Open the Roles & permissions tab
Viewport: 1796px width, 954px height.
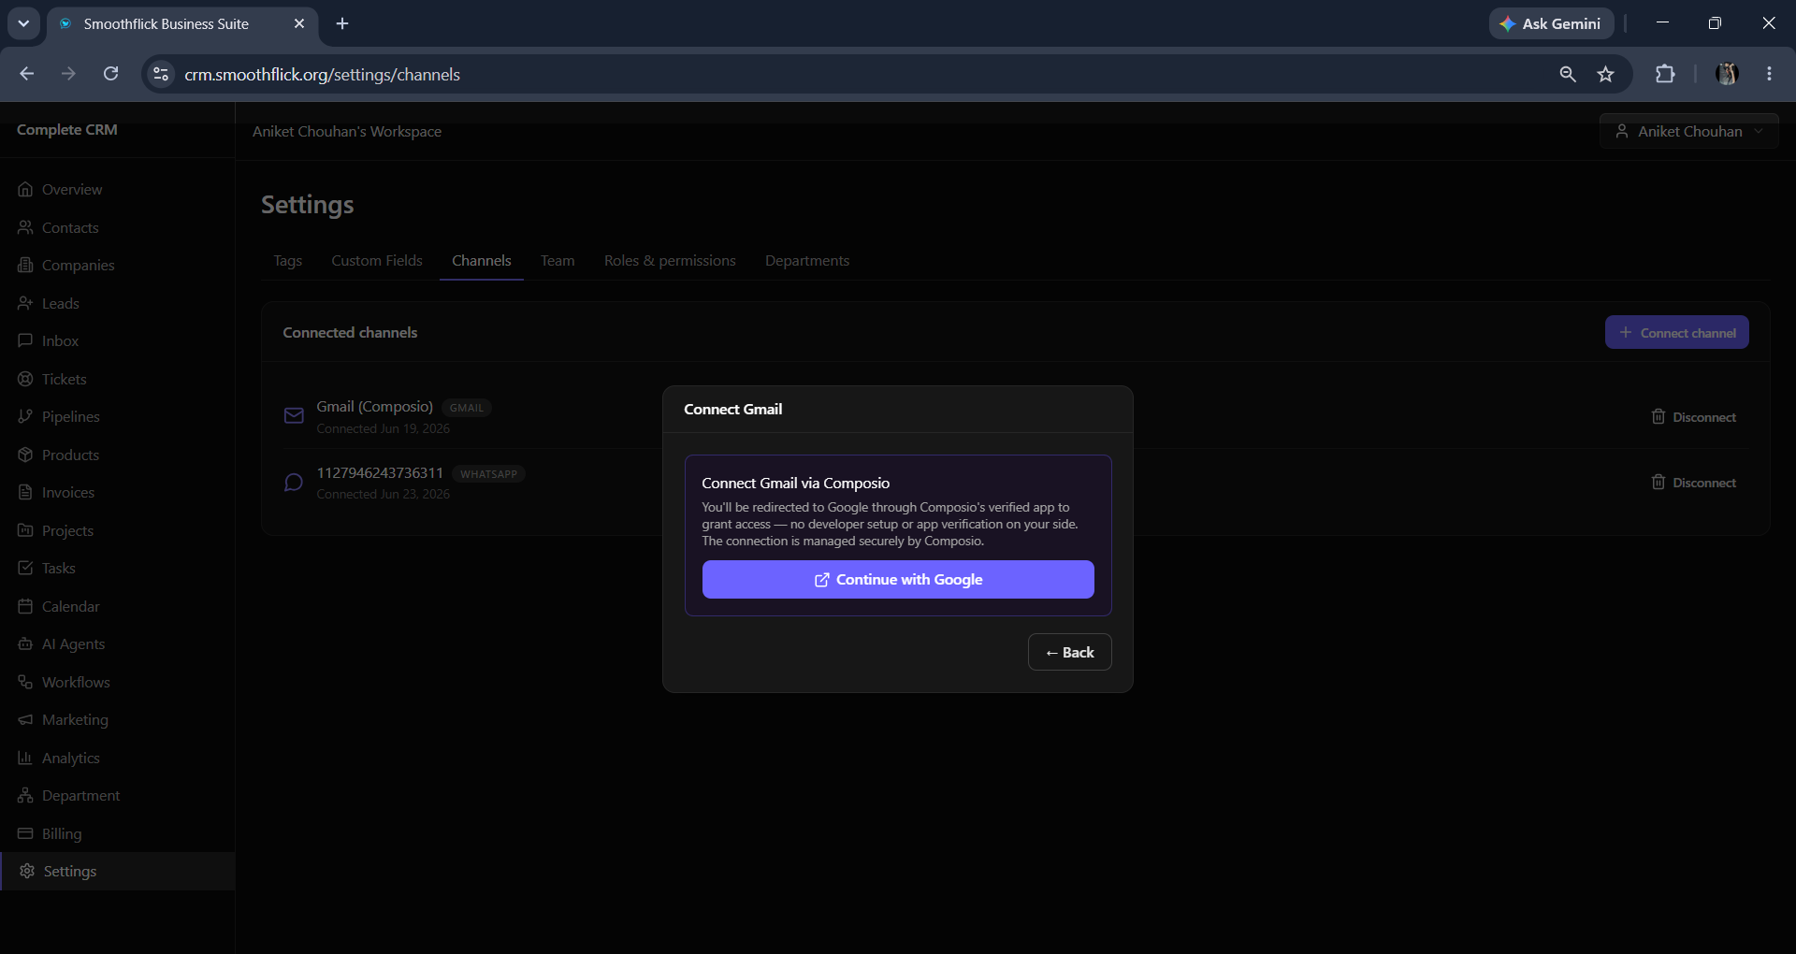(x=670, y=261)
